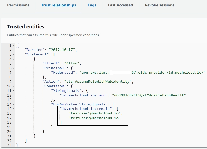Screen dimensions: 207x149
Task: Collapse the email array at line 15
Action: pos(13,109)
